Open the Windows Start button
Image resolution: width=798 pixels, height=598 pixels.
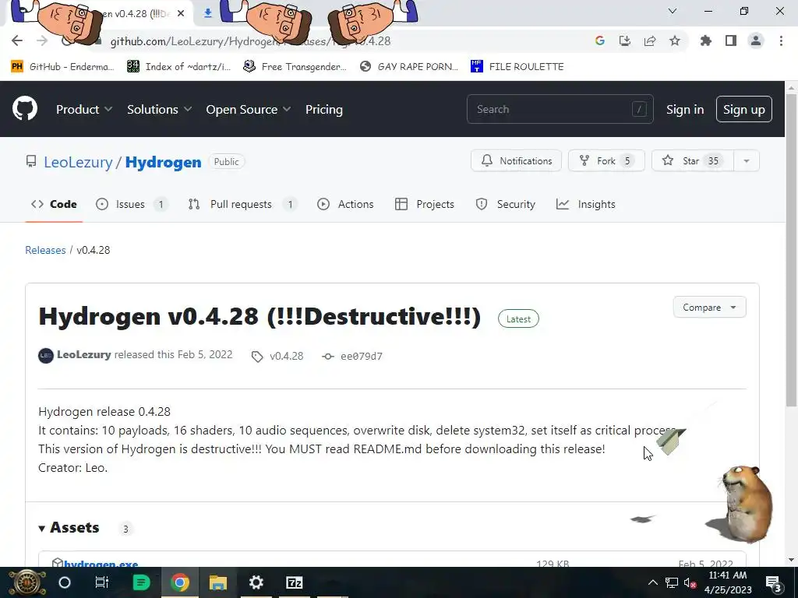point(27,582)
